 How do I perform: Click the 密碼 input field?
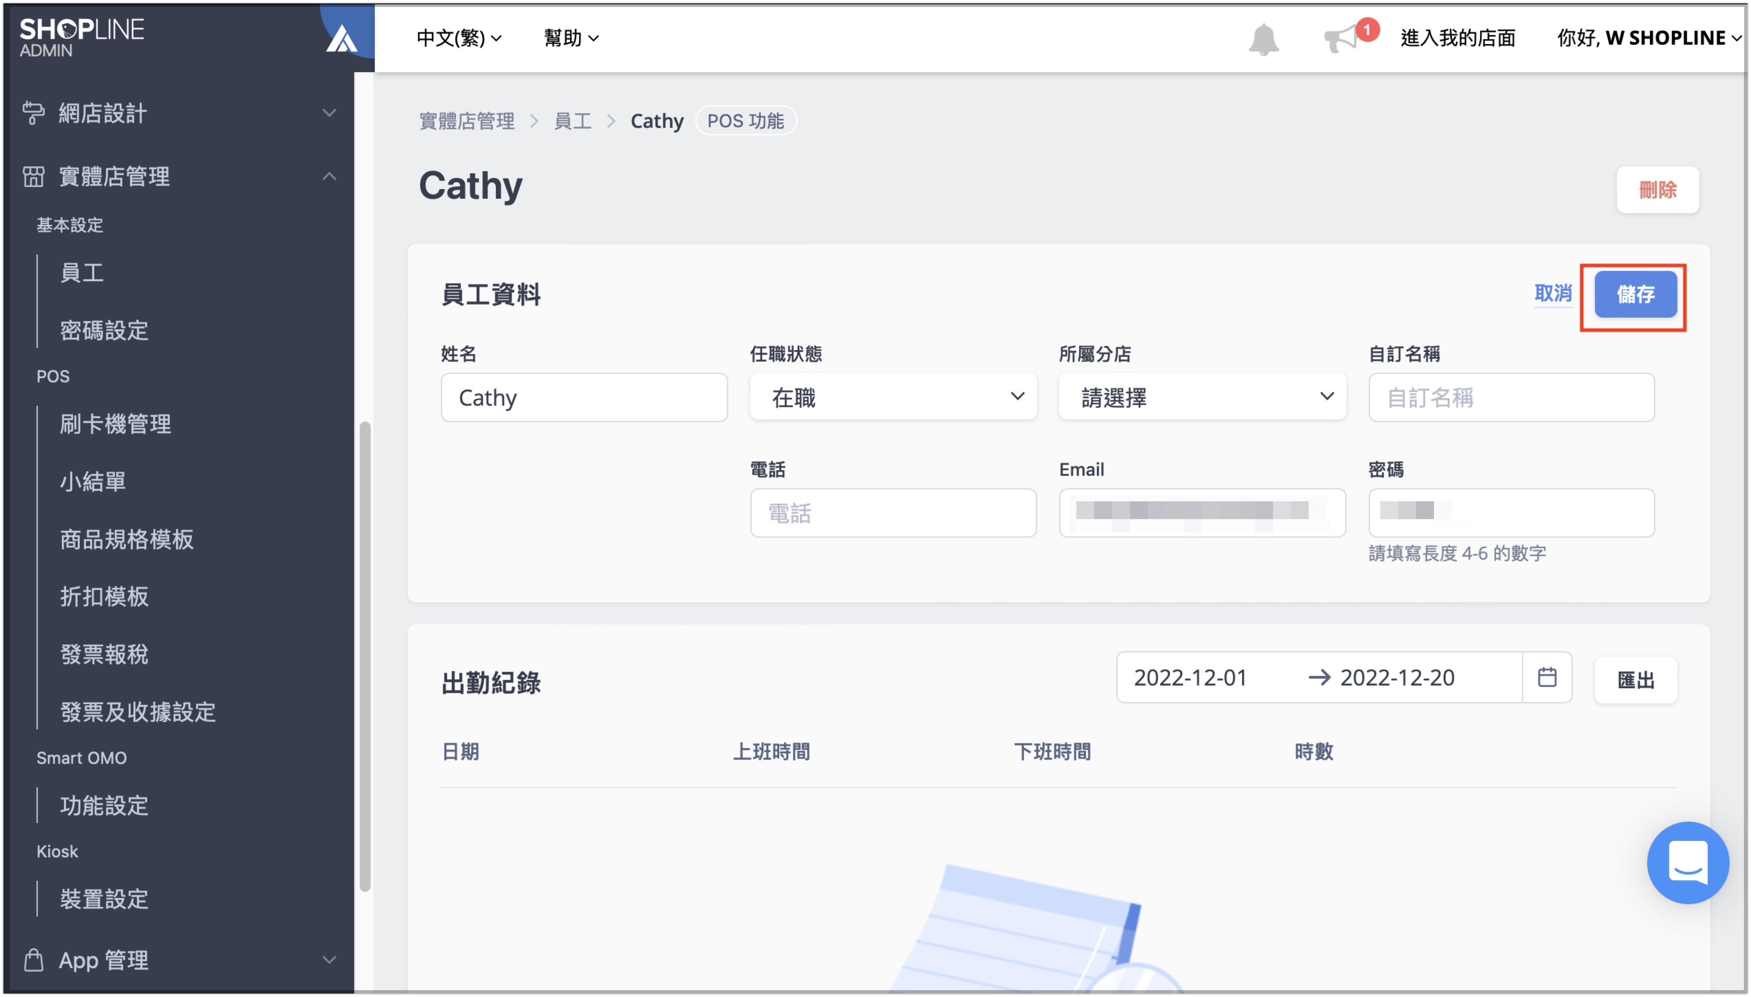tap(1511, 513)
